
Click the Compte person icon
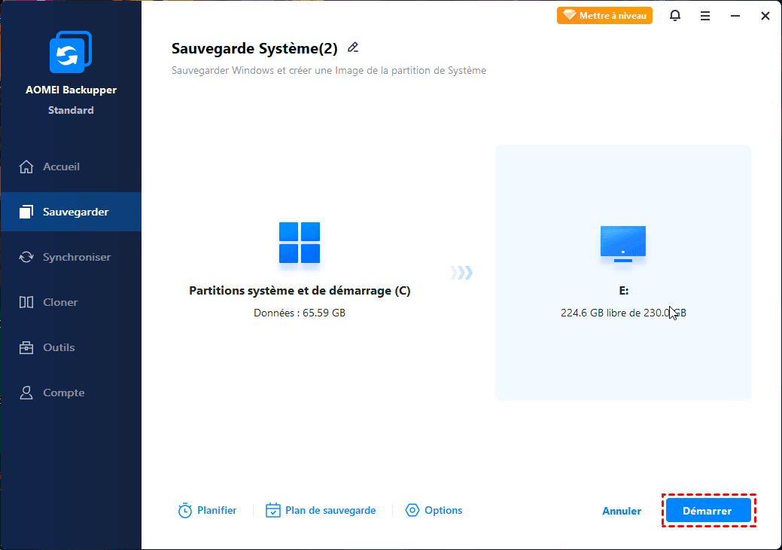(x=26, y=393)
